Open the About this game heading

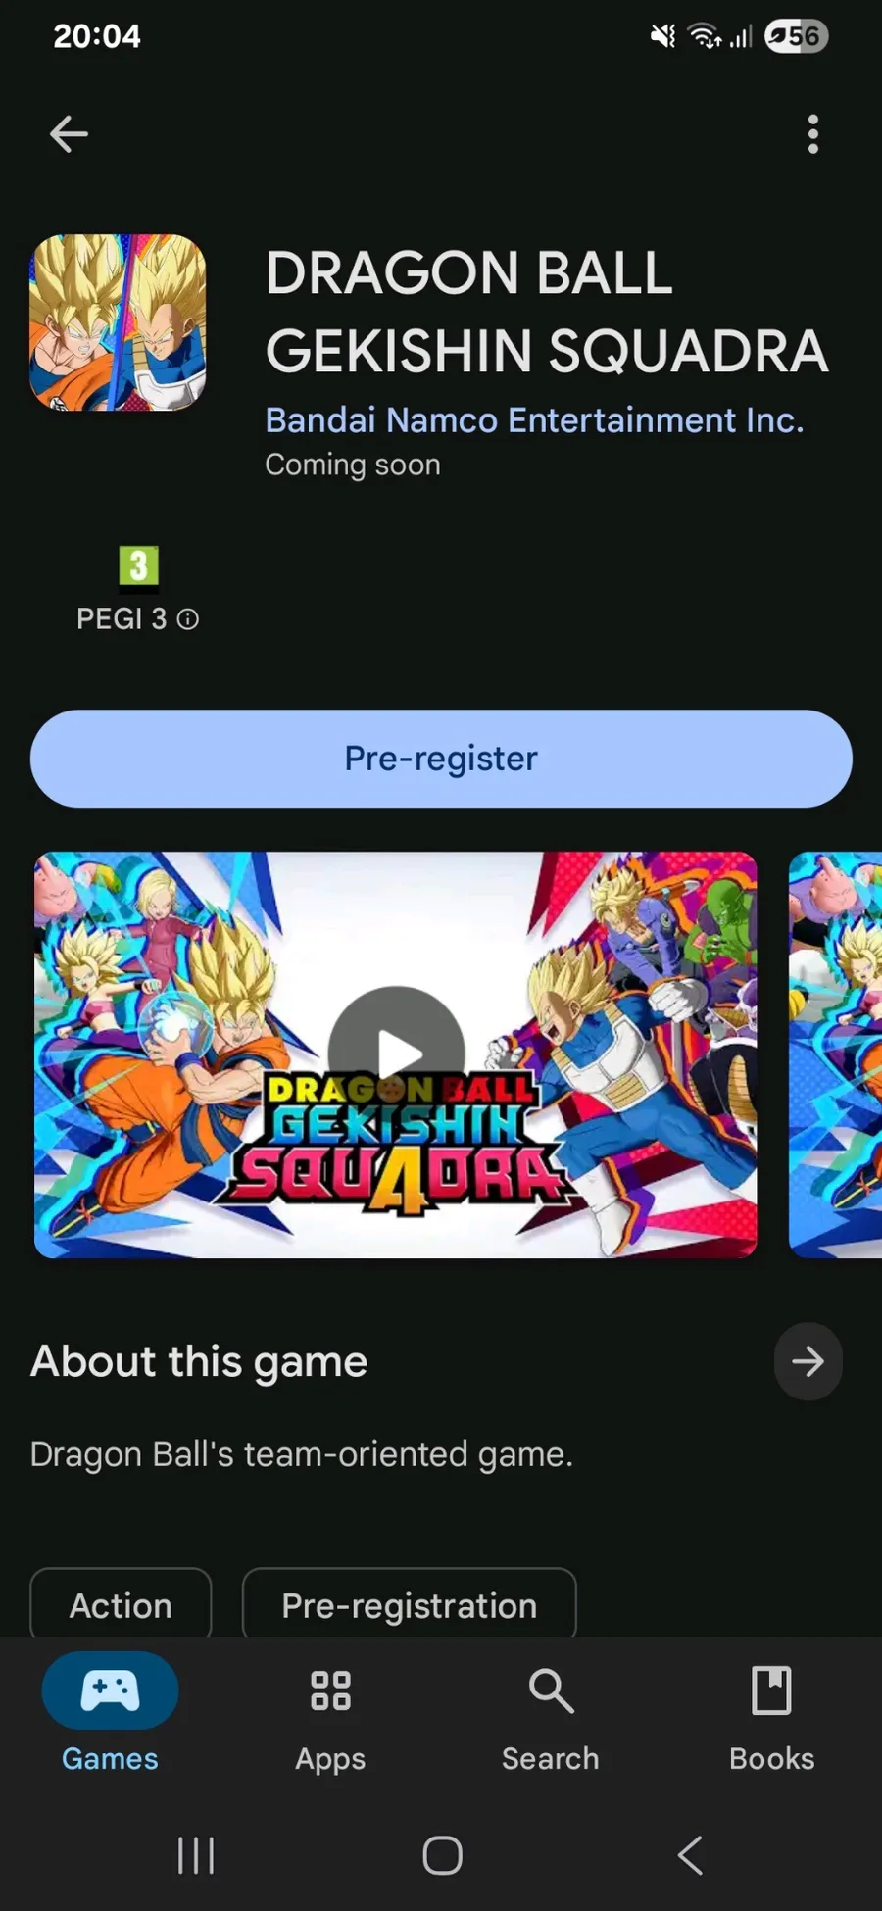point(199,1362)
